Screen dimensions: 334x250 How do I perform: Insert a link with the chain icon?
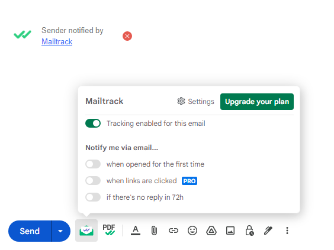[x=173, y=230]
